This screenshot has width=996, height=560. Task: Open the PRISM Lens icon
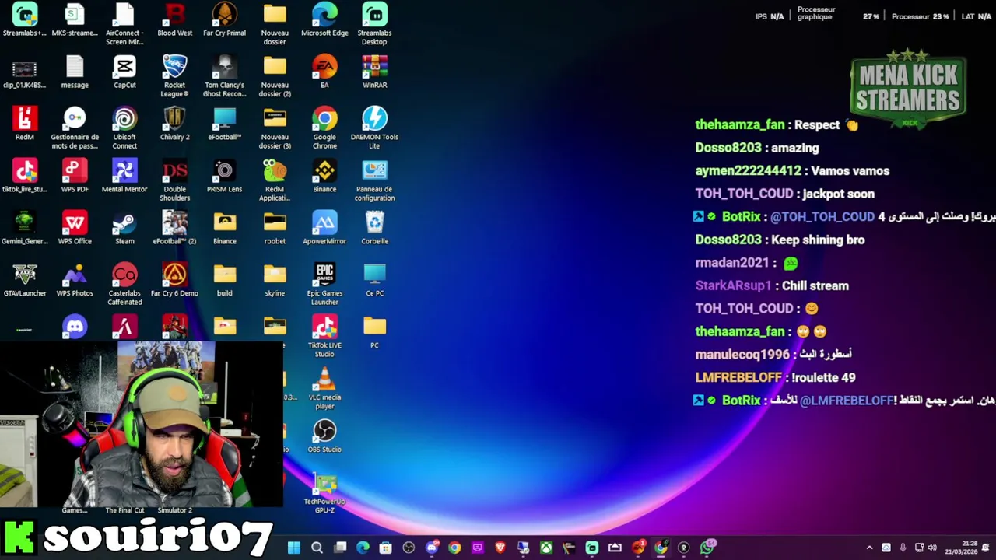224,177
